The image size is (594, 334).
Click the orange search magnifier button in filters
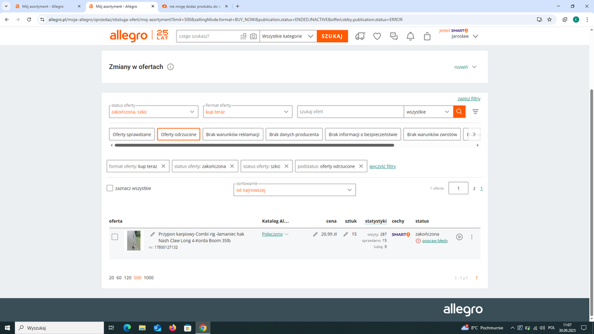pos(459,112)
